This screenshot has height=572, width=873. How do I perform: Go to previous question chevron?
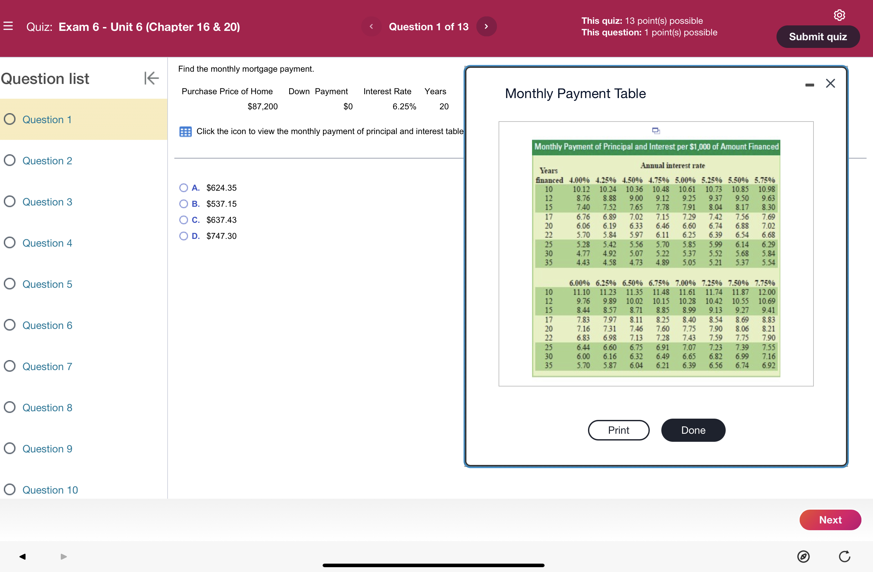coord(371,26)
